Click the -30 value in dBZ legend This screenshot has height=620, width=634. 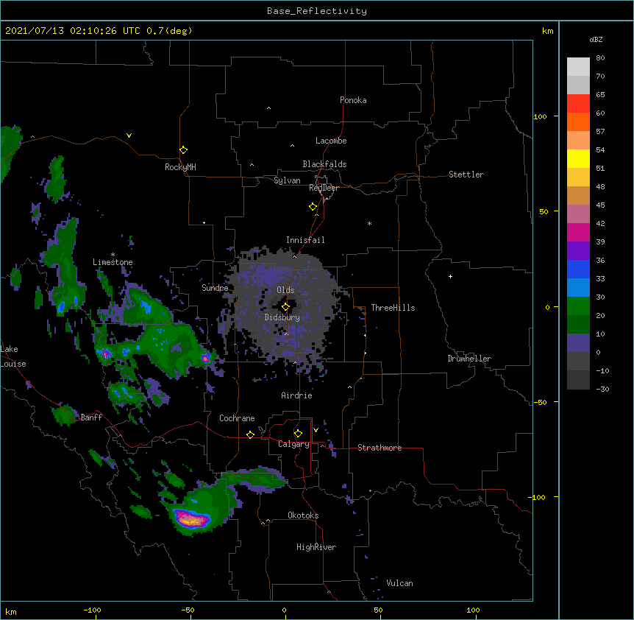(602, 389)
